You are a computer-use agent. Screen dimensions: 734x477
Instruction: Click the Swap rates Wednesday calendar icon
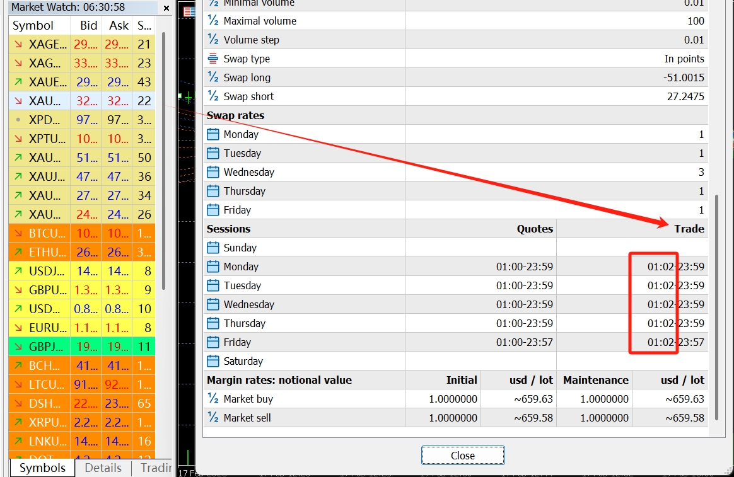tap(213, 172)
